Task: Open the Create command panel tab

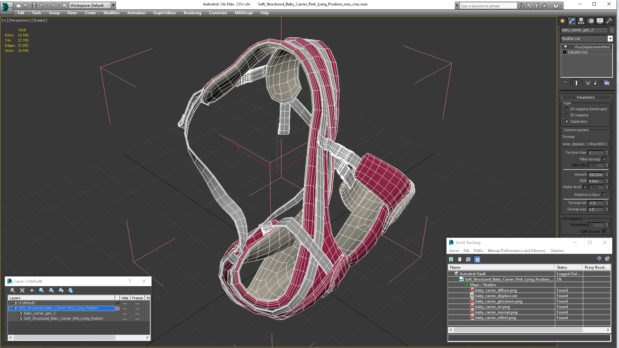Action: coord(562,21)
